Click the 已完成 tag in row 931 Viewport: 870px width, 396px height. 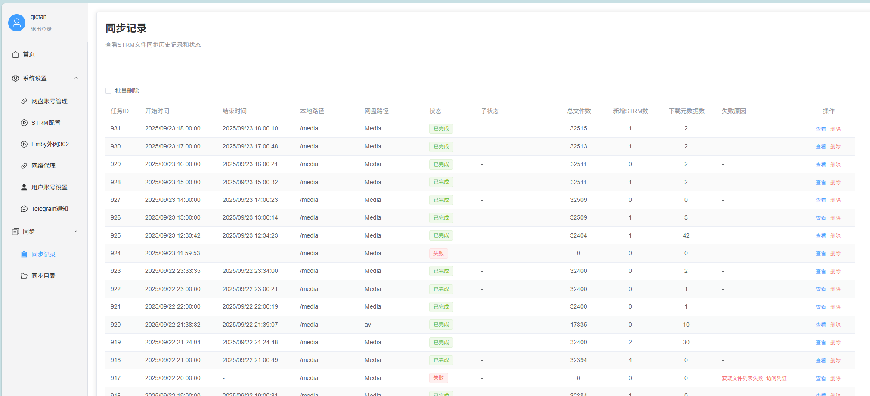(441, 129)
